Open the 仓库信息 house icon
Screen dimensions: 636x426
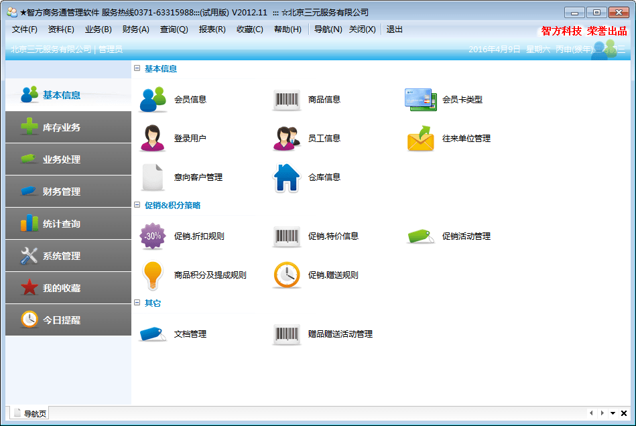click(287, 177)
